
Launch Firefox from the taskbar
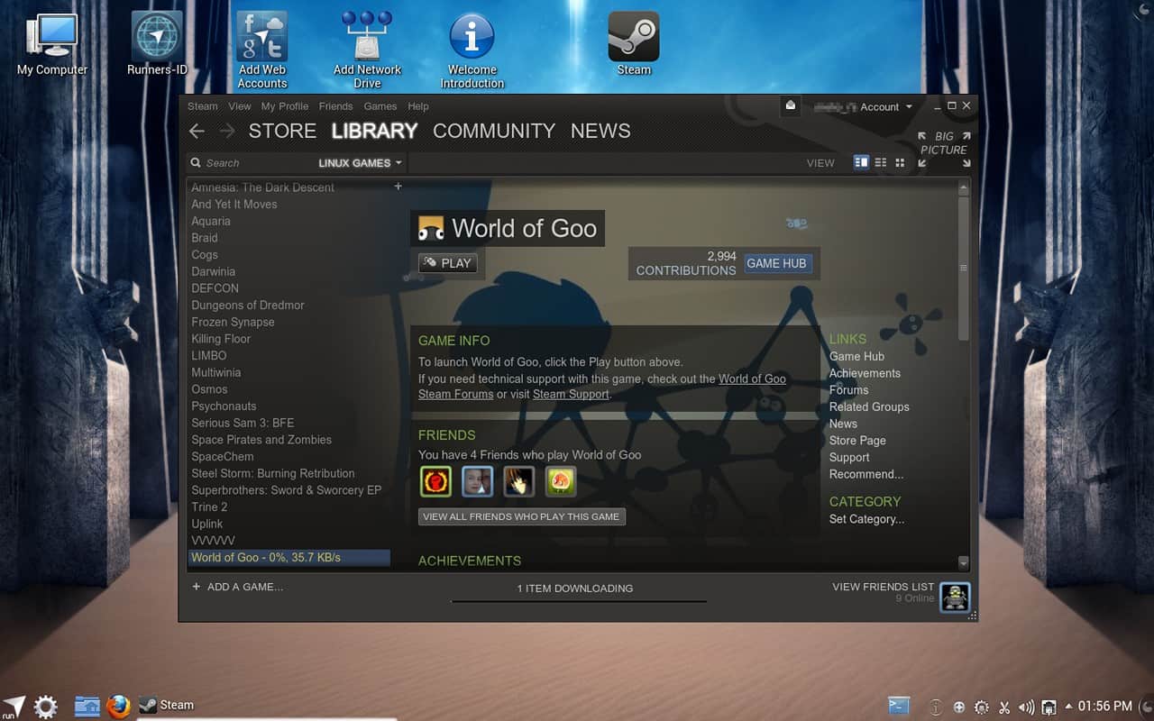point(118,706)
